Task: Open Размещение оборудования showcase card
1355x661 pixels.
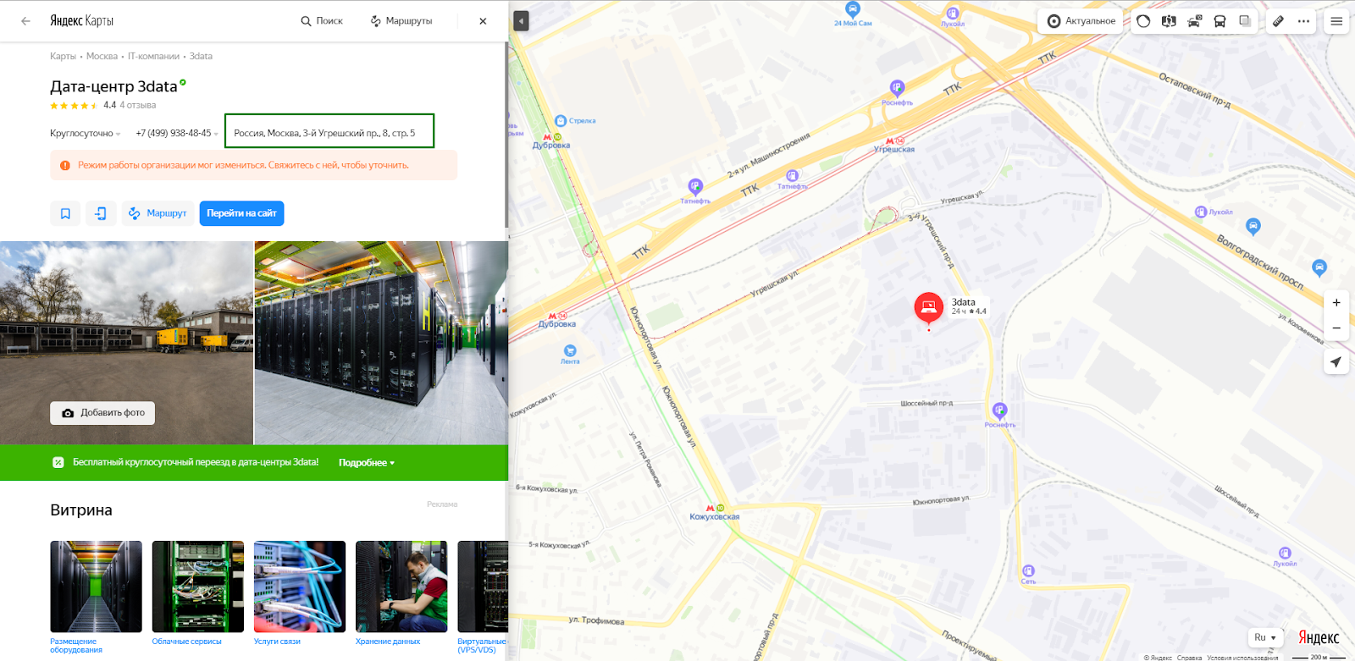Action: tap(96, 597)
